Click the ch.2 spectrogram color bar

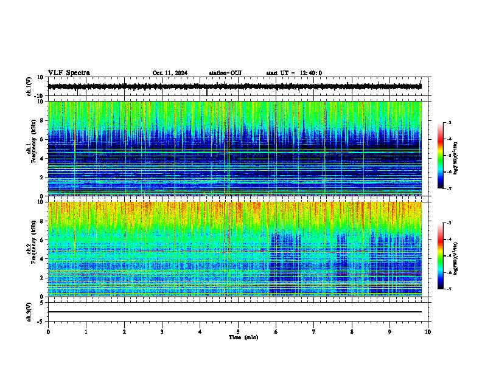[x=441, y=256]
